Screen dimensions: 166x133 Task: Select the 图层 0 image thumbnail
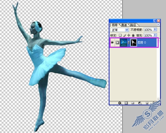(x=124, y=43)
